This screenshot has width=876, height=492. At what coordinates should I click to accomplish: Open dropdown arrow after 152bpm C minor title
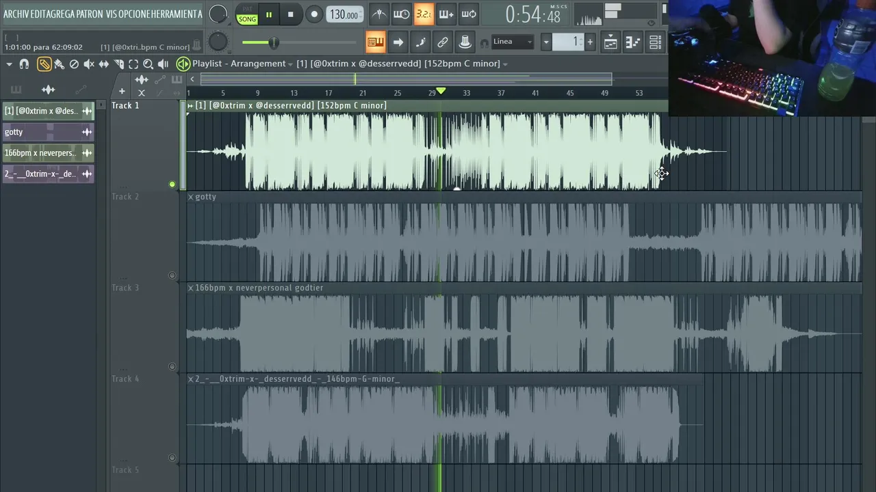[505, 64]
